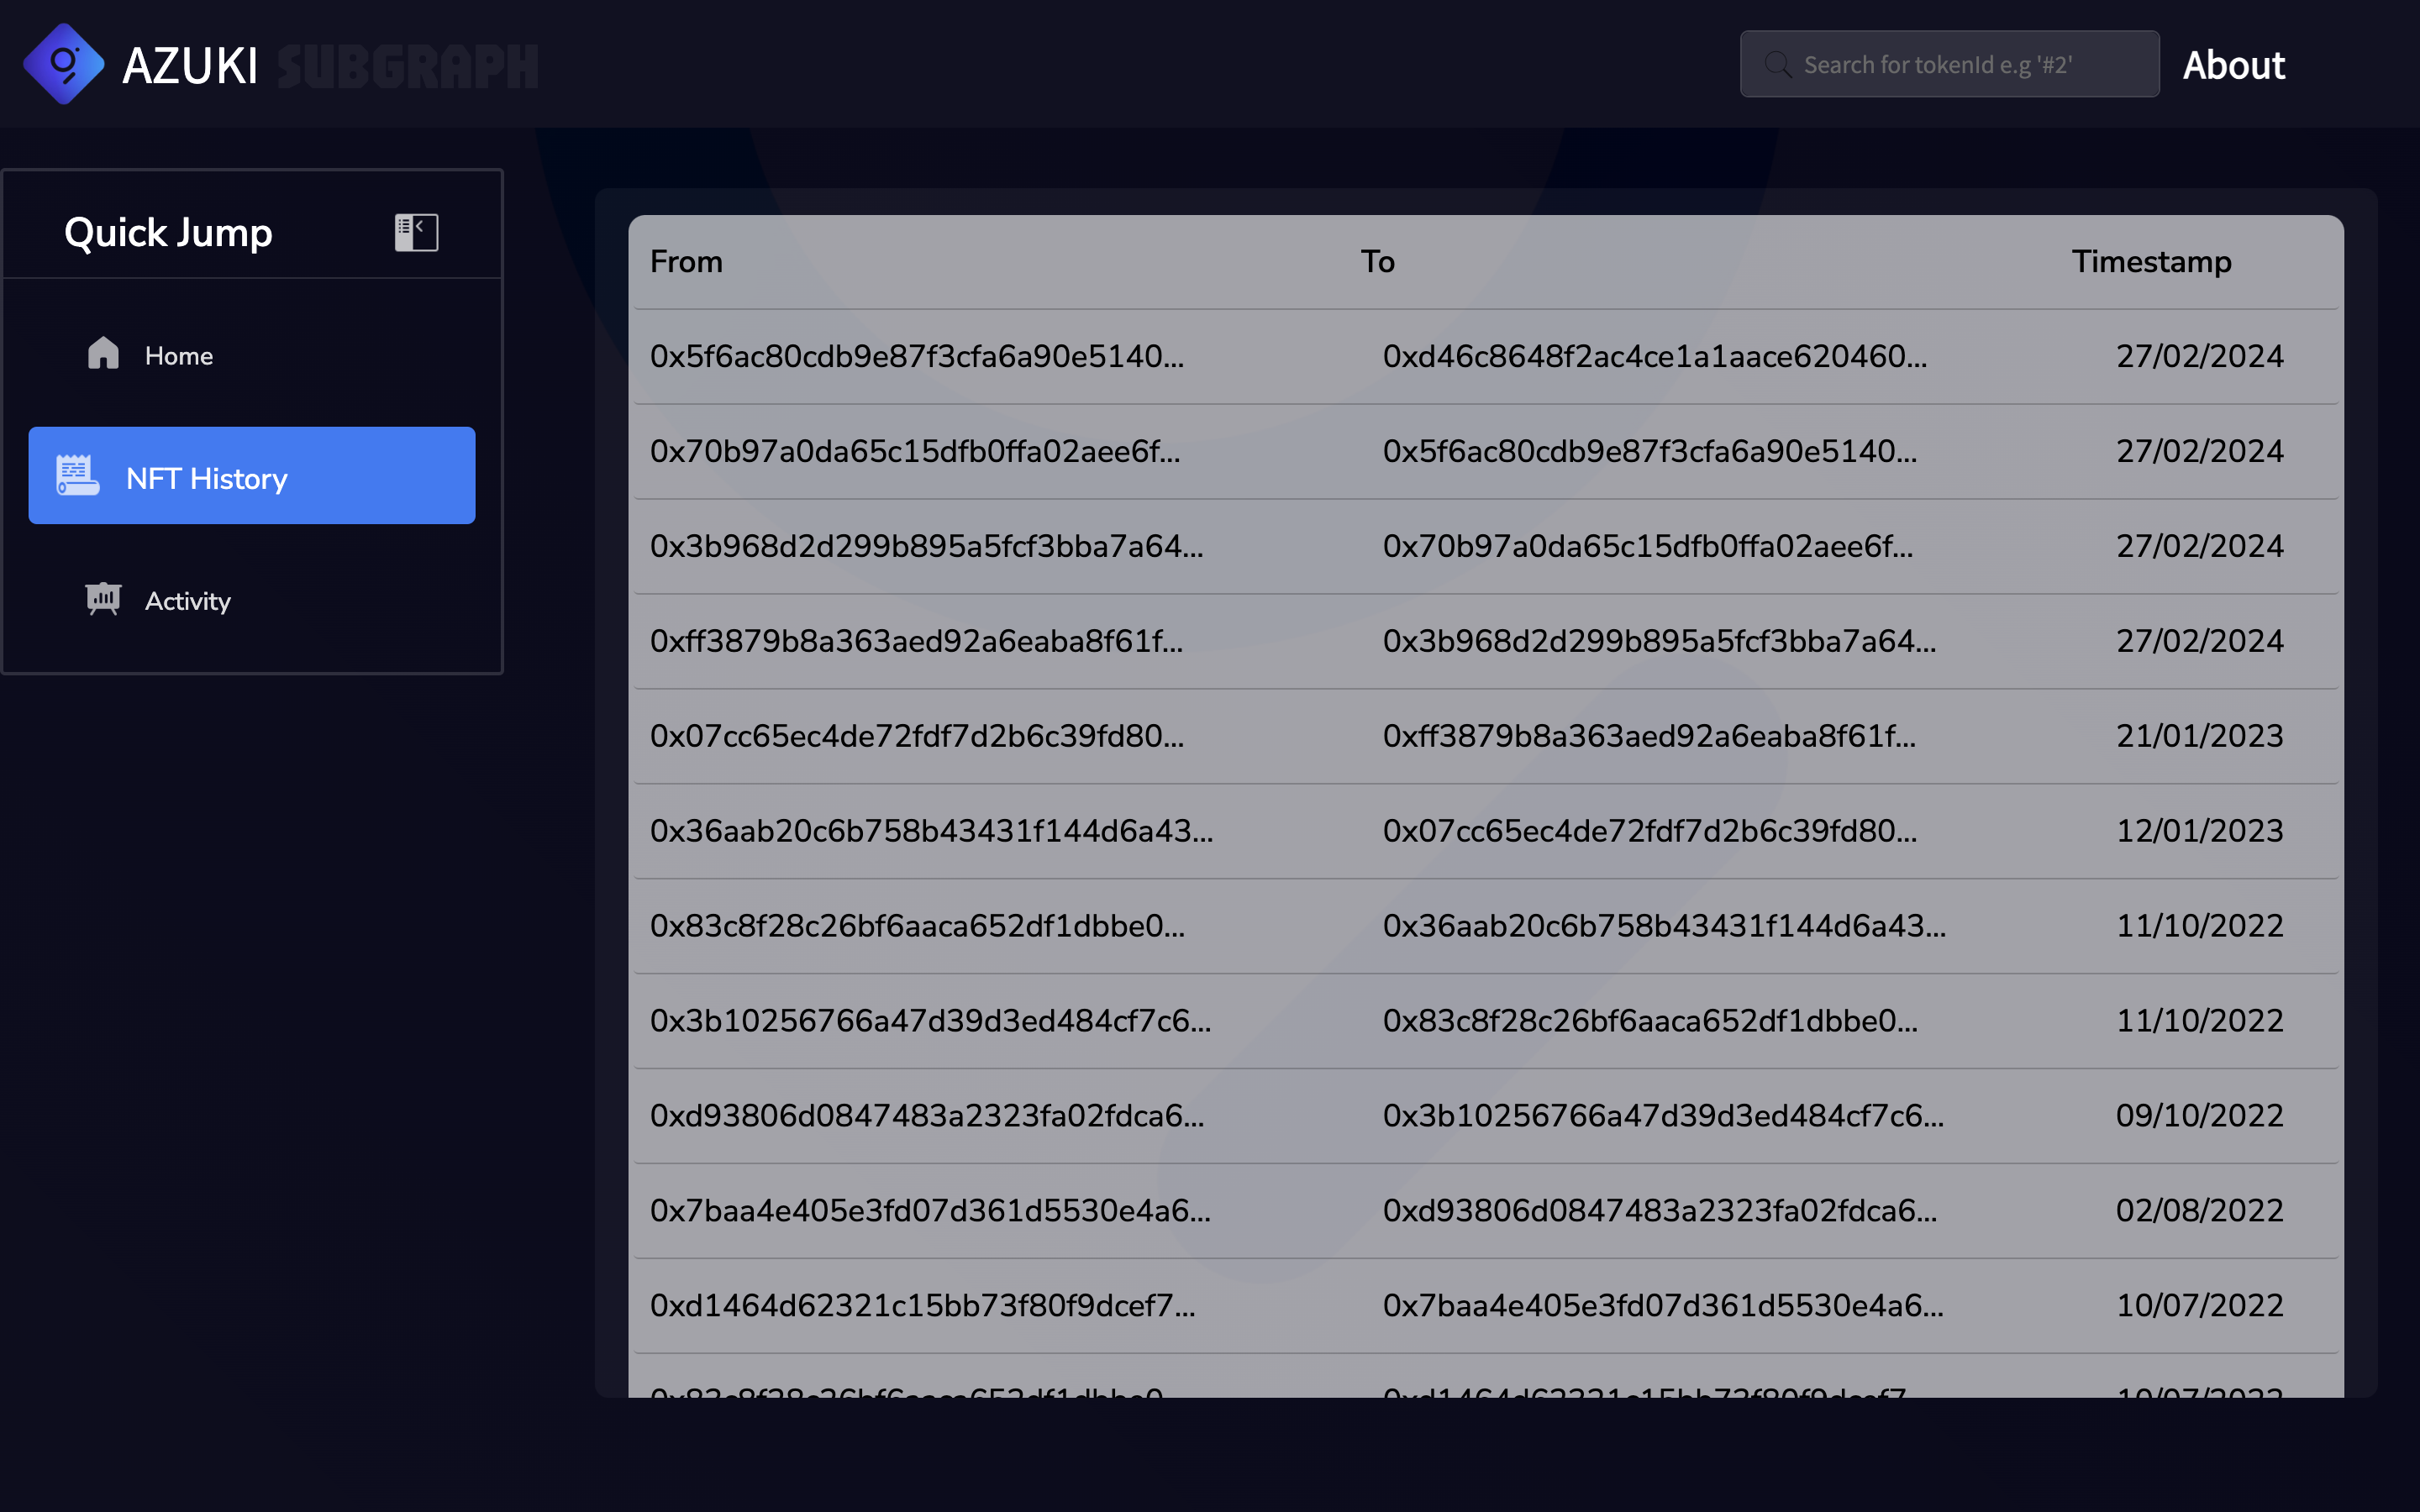Click the Timestamp column header
Image resolution: width=2420 pixels, height=1512 pixels.
tap(2151, 262)
